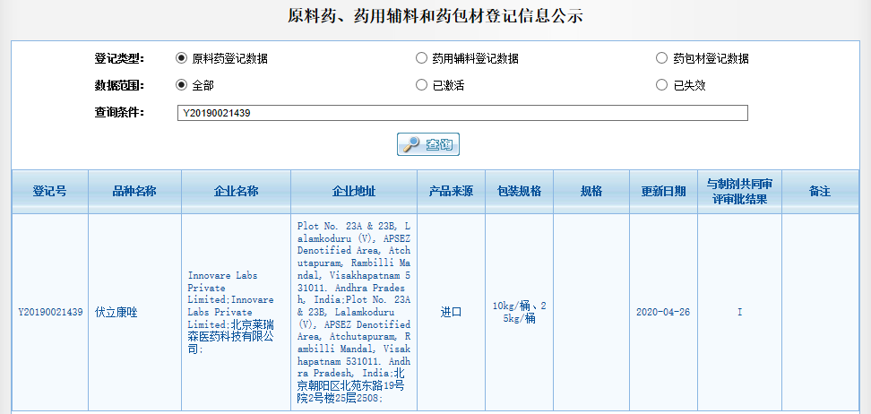Click the 进口 product source cell

(x=451, y=313)
